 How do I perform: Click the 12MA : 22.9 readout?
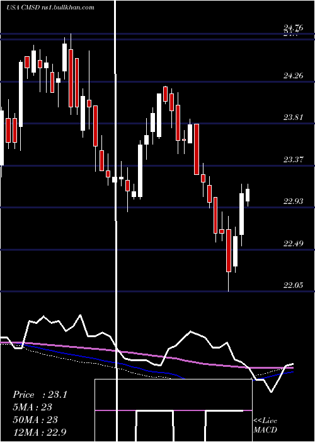(40, 432)
